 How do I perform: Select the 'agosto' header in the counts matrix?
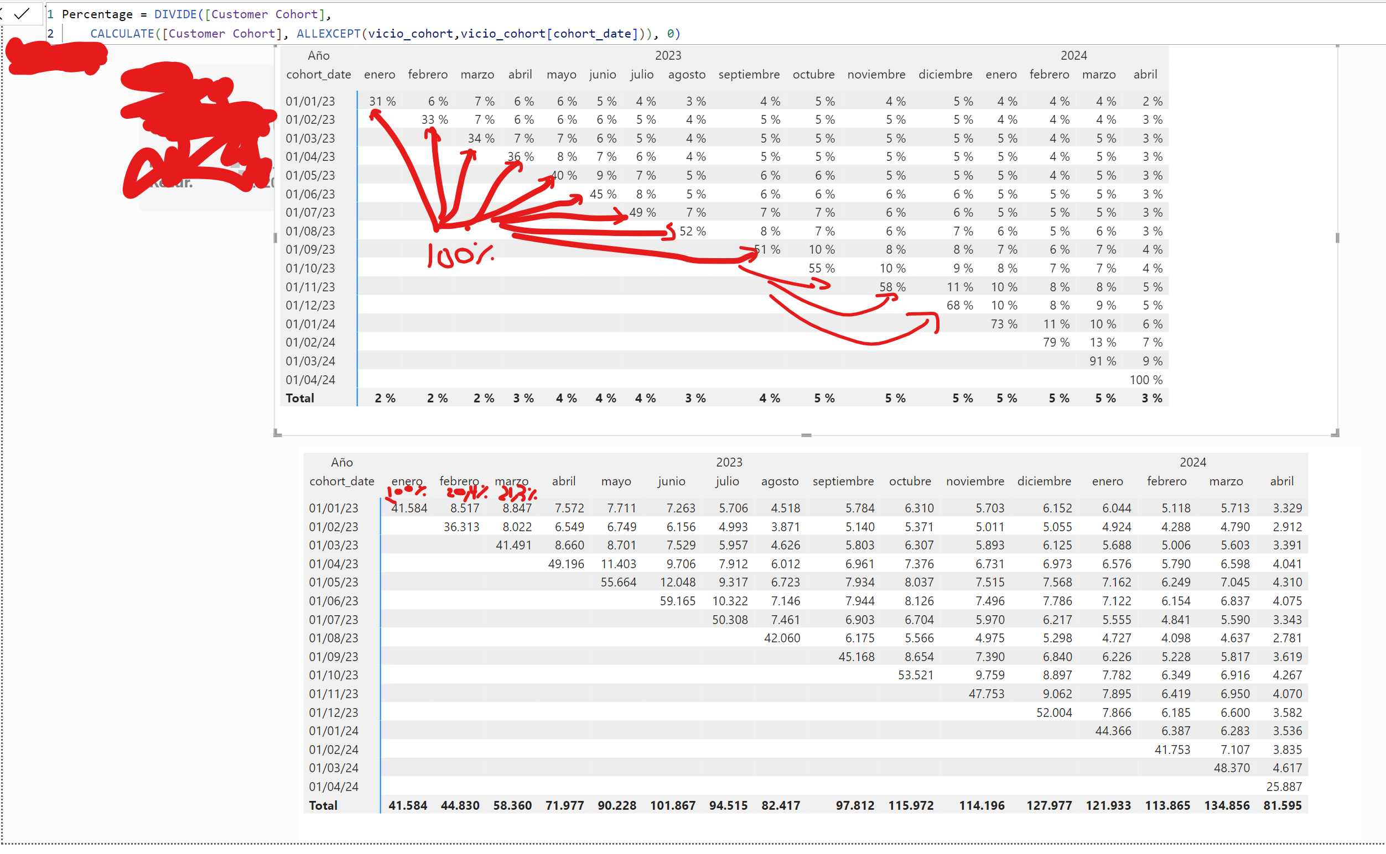(780, 481)
